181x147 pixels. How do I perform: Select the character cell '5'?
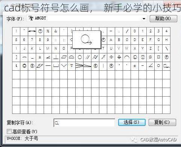click(x=16, y=40)
